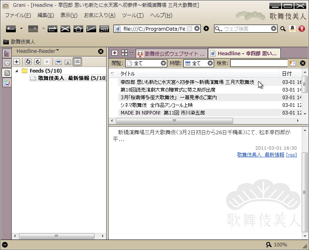Open the ツール(T) menu

click(x=132, y=15)
